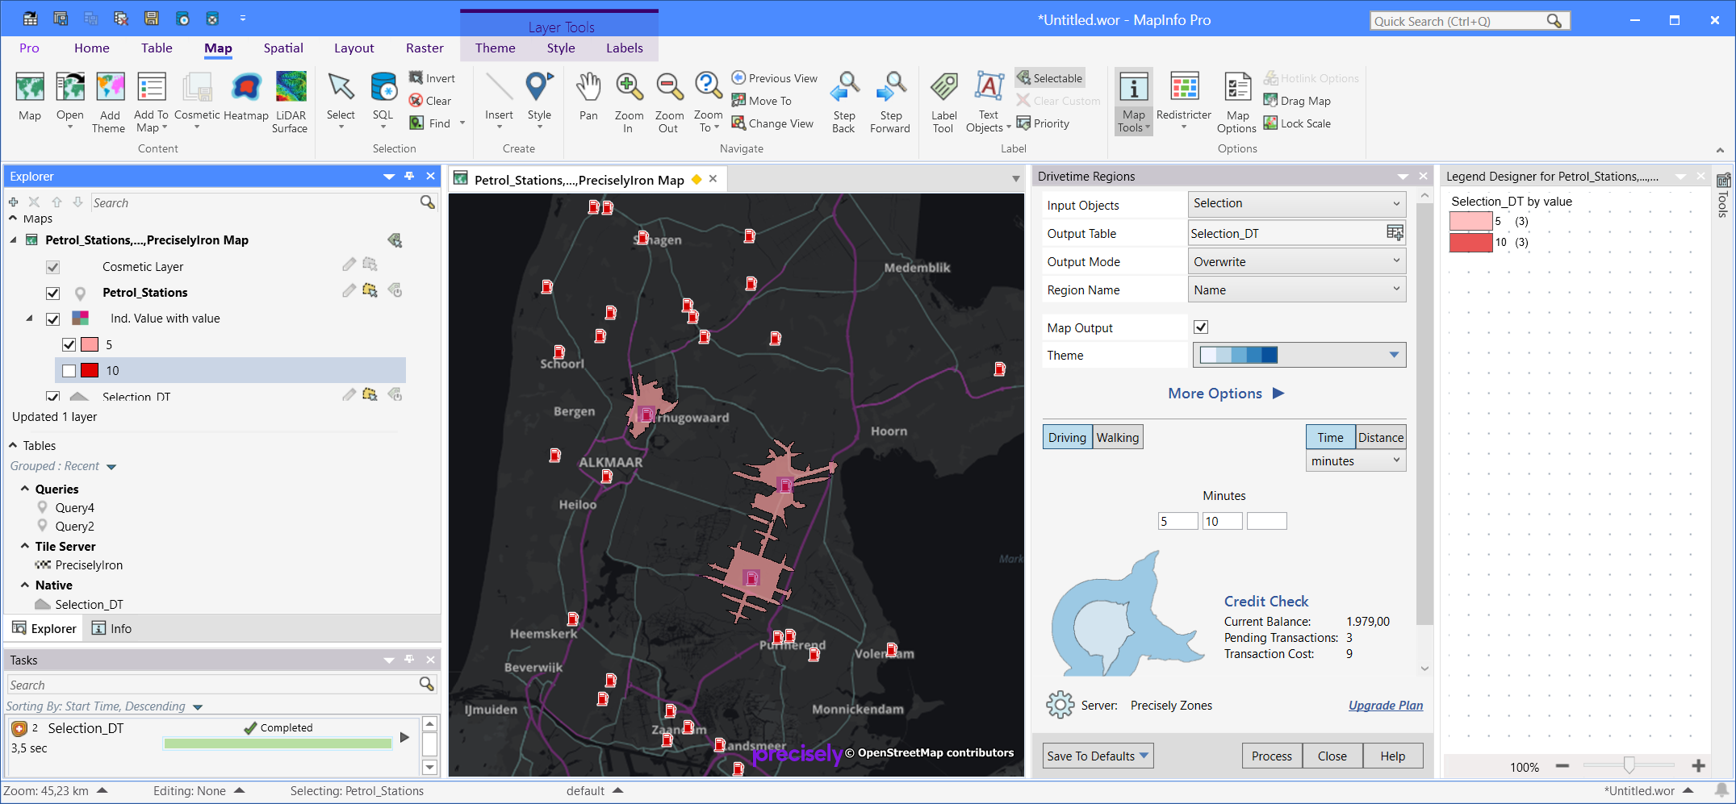1736x804 pixels.
Task: Click Change View in Navigate group
Action: click(x=772, y=123)
